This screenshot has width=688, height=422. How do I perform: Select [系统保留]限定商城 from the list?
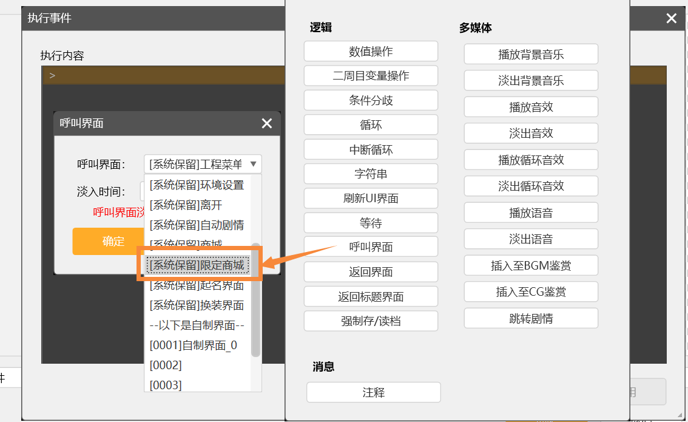(197, 265)
